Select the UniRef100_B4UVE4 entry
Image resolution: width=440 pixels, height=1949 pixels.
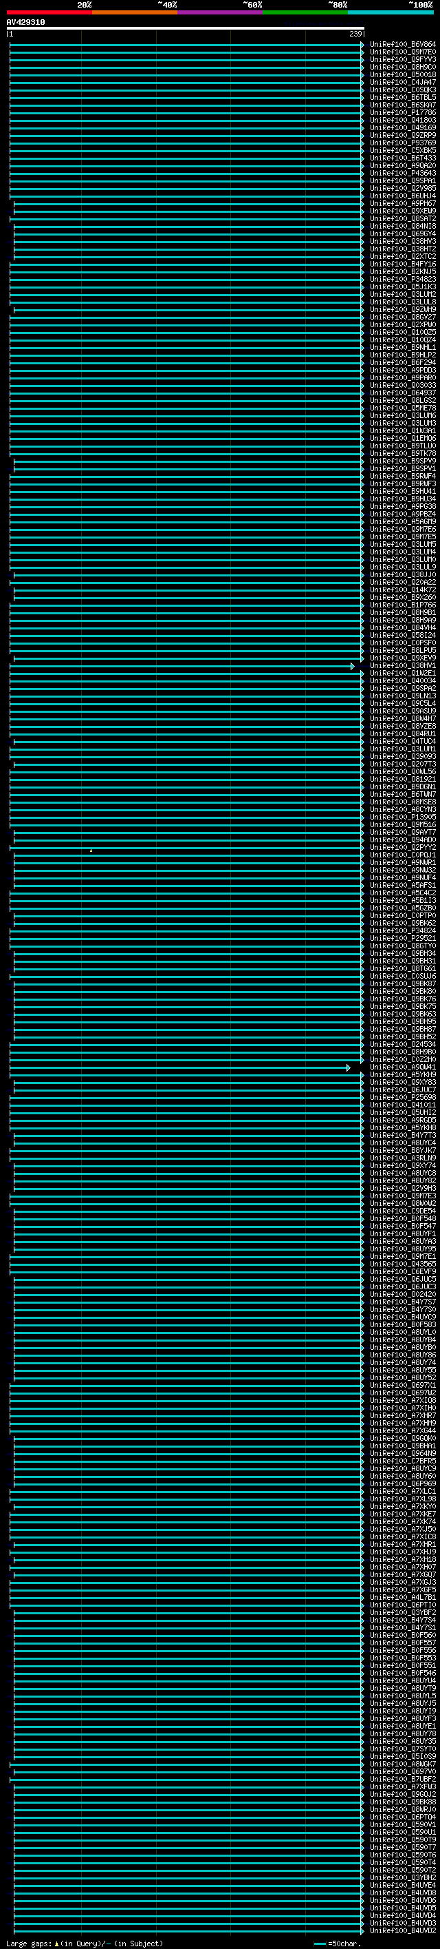coord(403,1885)
